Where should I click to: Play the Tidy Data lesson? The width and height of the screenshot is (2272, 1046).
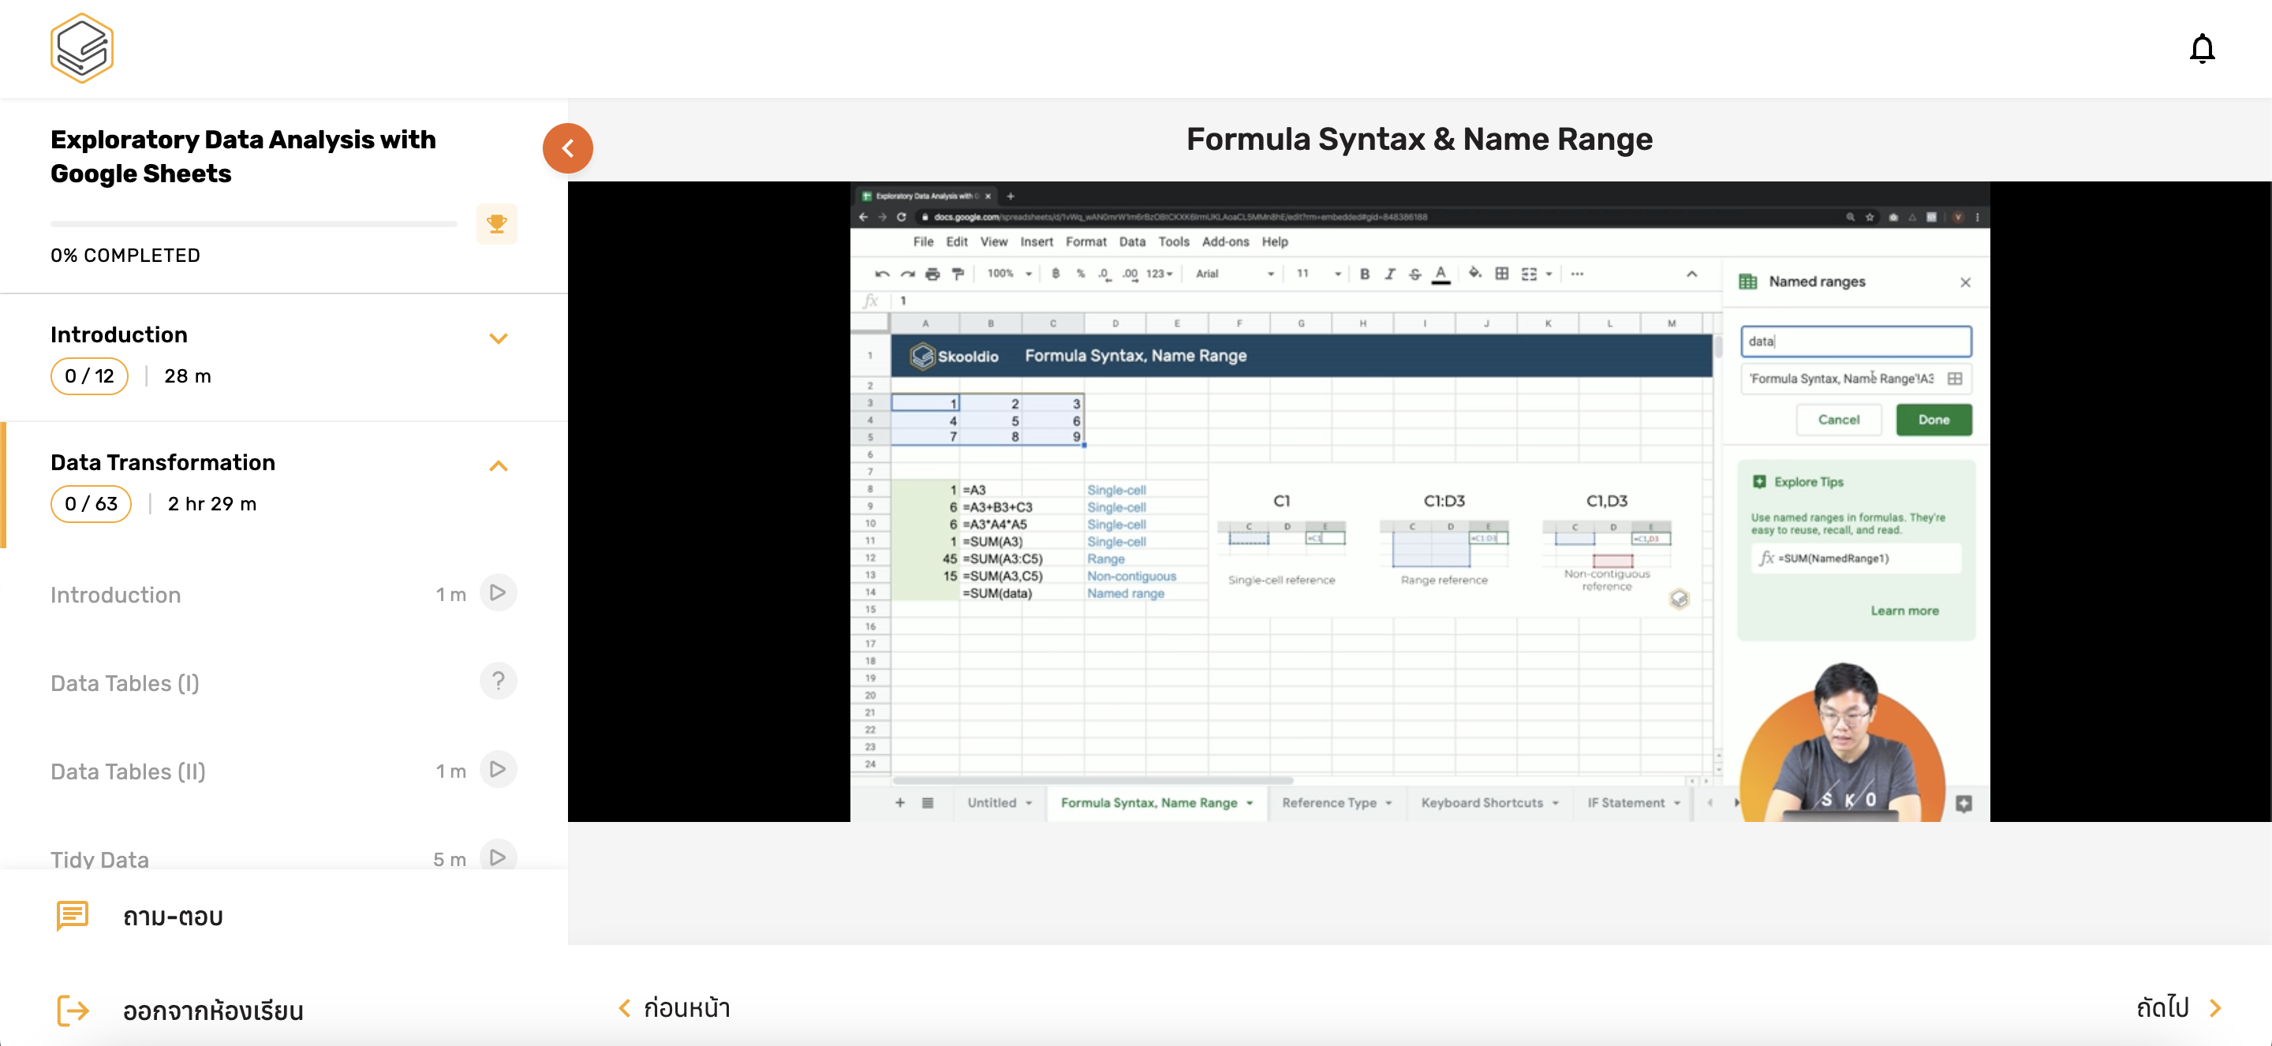click(x=498, y=857)
